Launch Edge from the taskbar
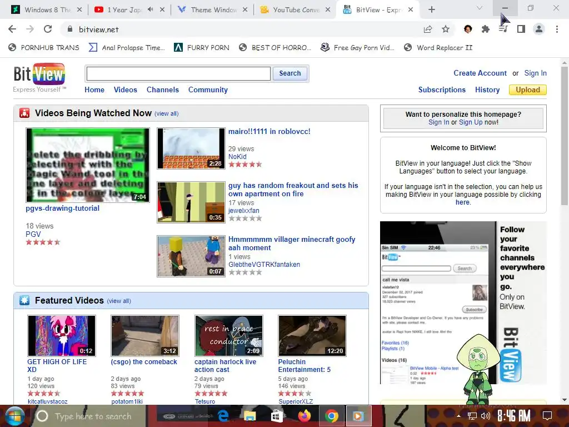Image resolution: width=569 pixels, height=427 pixels. pos(223,416)
